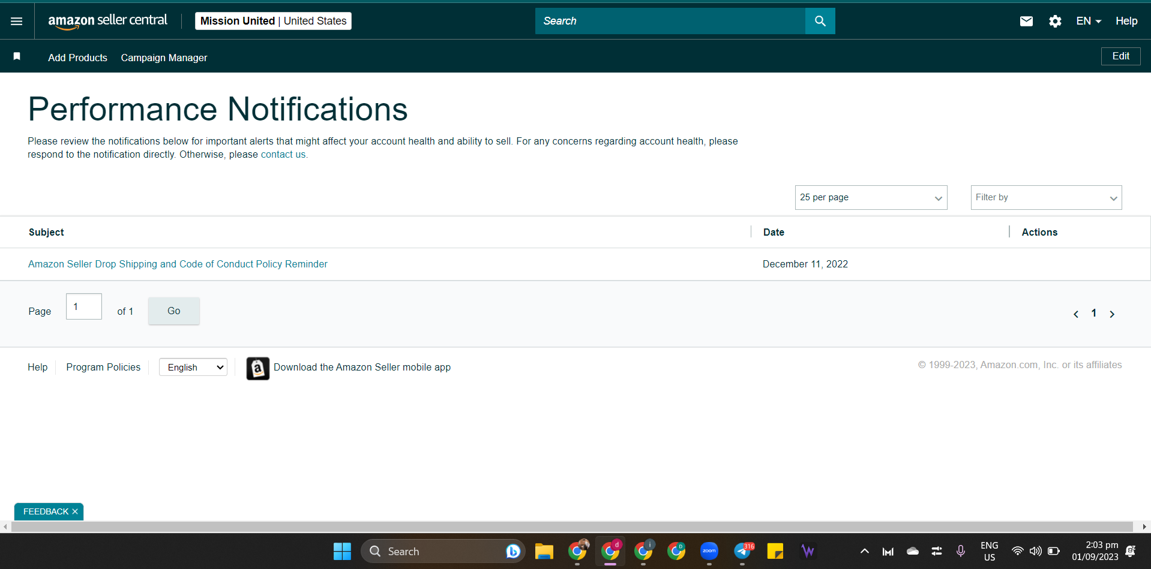This screenshot has height=569, width=1151.
Task: Click the scrollbar right arrow
Action: coord(1144,526)
